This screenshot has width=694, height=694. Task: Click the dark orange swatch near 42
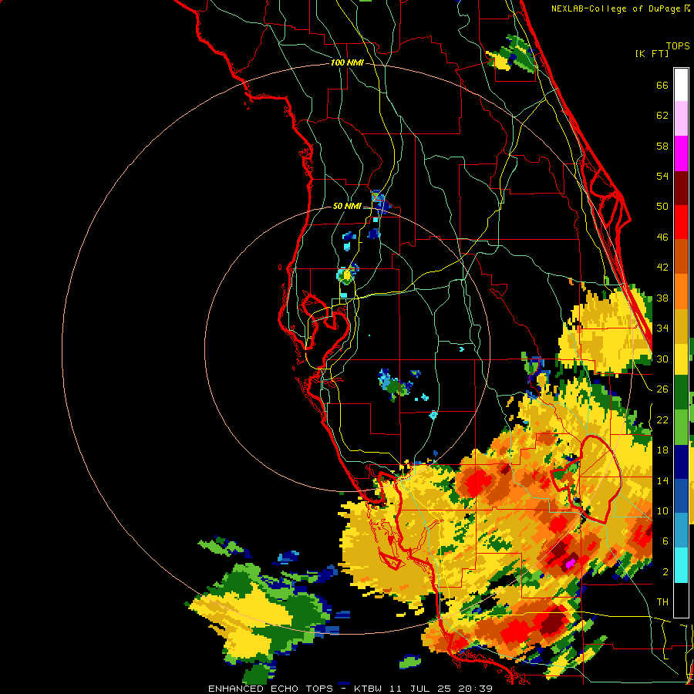pyautogui.click(x=681, y=257)
